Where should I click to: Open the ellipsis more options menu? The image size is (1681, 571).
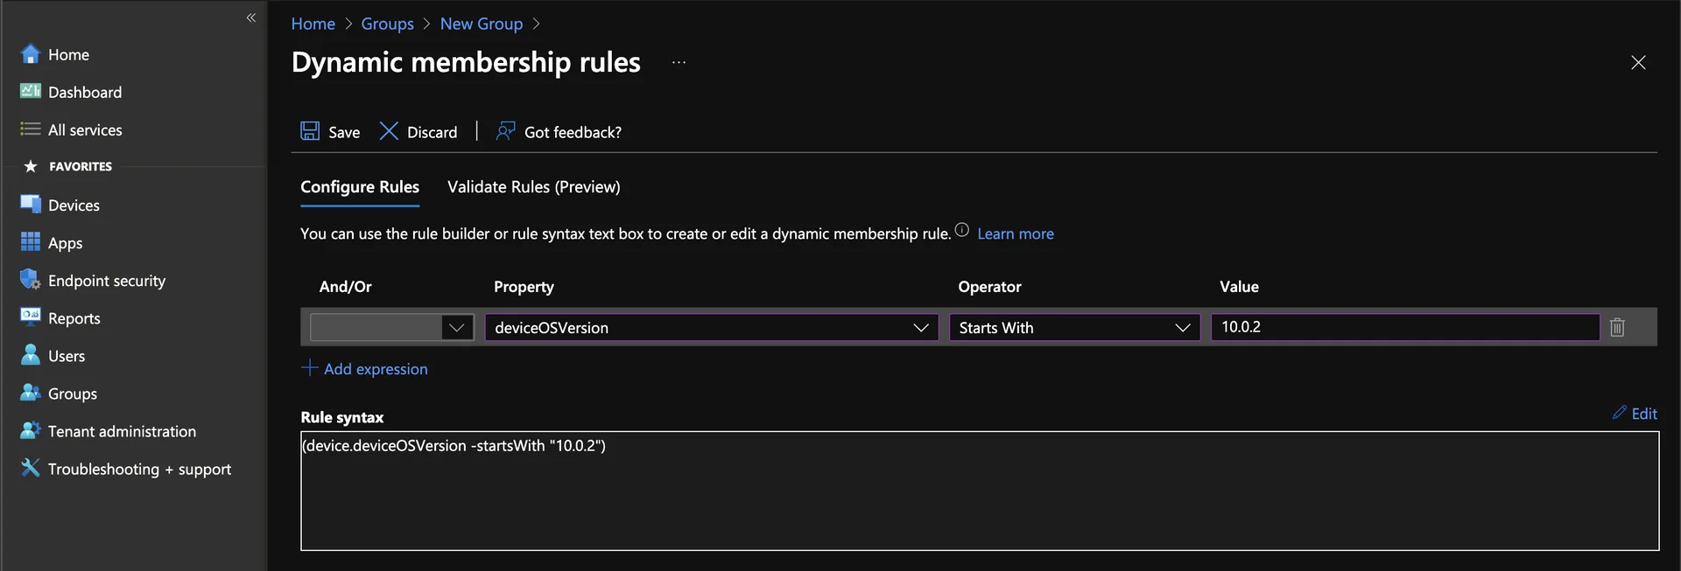(679, 62)
